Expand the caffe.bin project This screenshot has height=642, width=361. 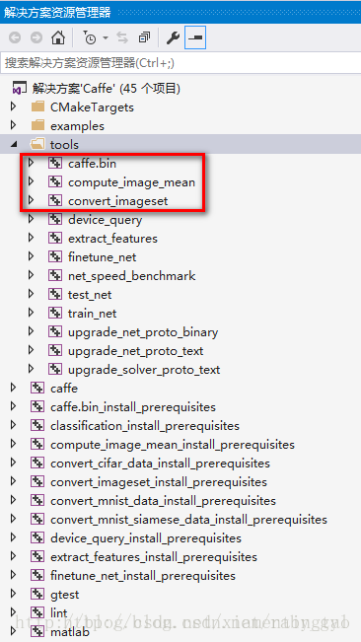coord(32,163)
